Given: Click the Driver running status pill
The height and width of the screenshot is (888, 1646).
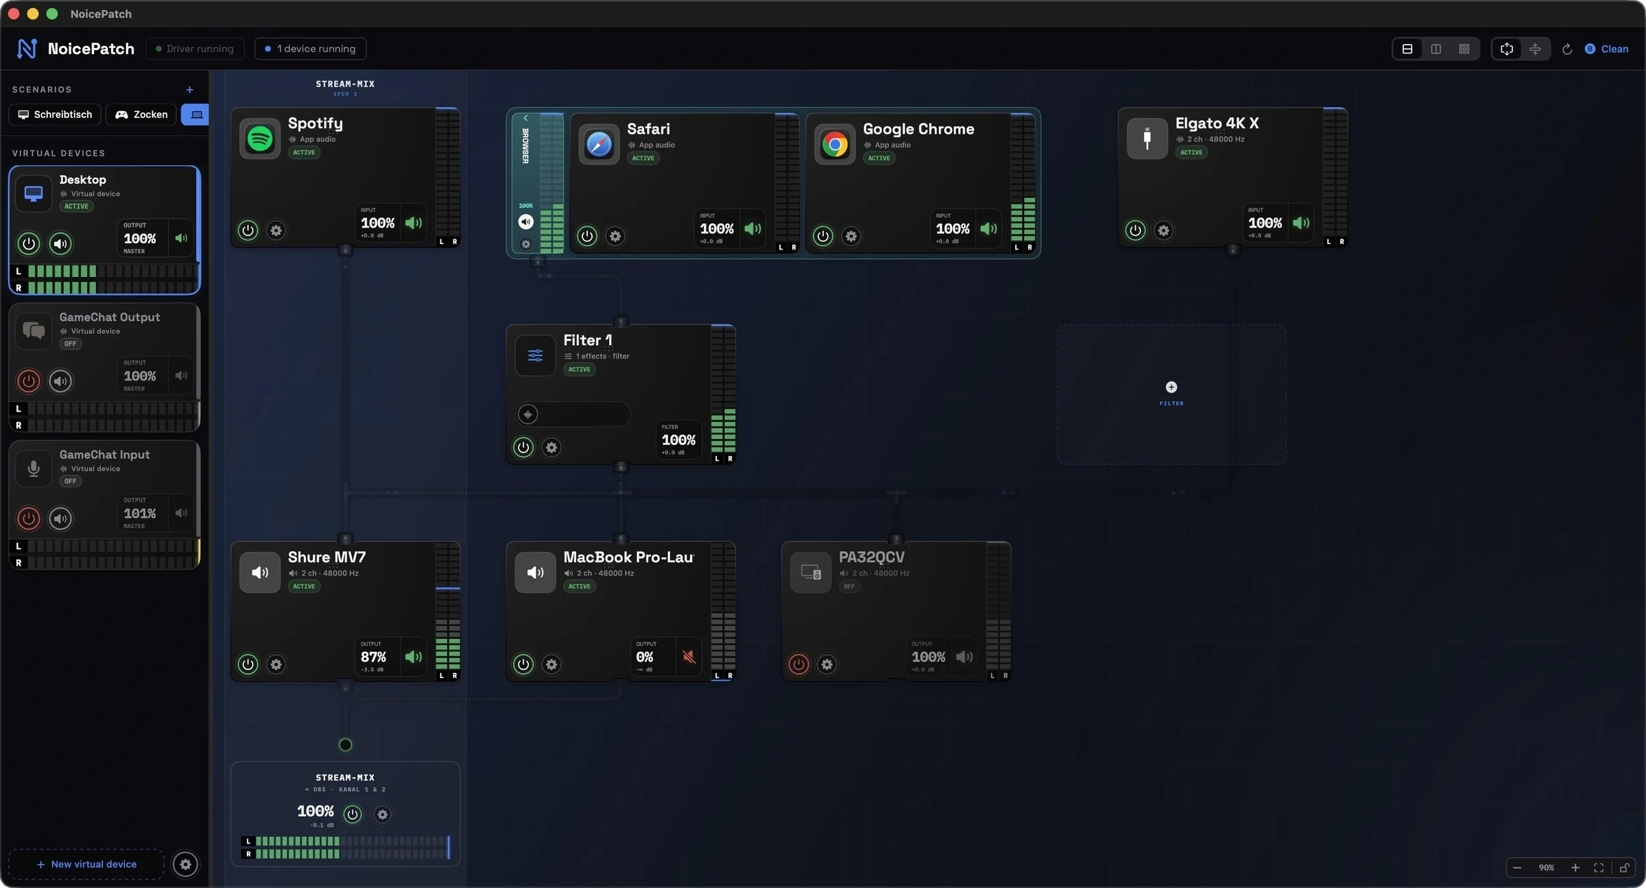Looking at the screenshot, I should [x=195, y=49].
